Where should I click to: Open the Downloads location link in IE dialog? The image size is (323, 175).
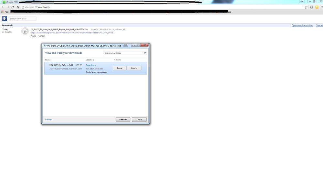(91, 65)
